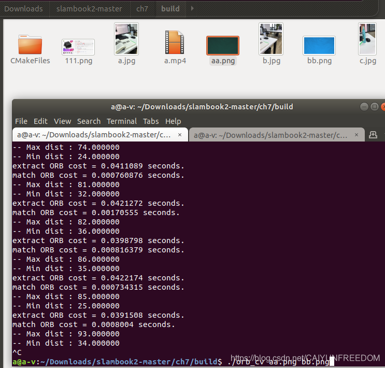The height and width of the screenshot is (368, 385).
Task: Click the ^C interrupt line
Action: (17, 353)
